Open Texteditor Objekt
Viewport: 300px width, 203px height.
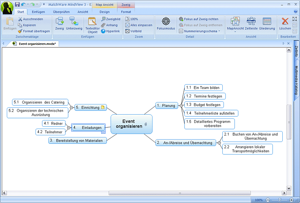click(x=93, y=25)
